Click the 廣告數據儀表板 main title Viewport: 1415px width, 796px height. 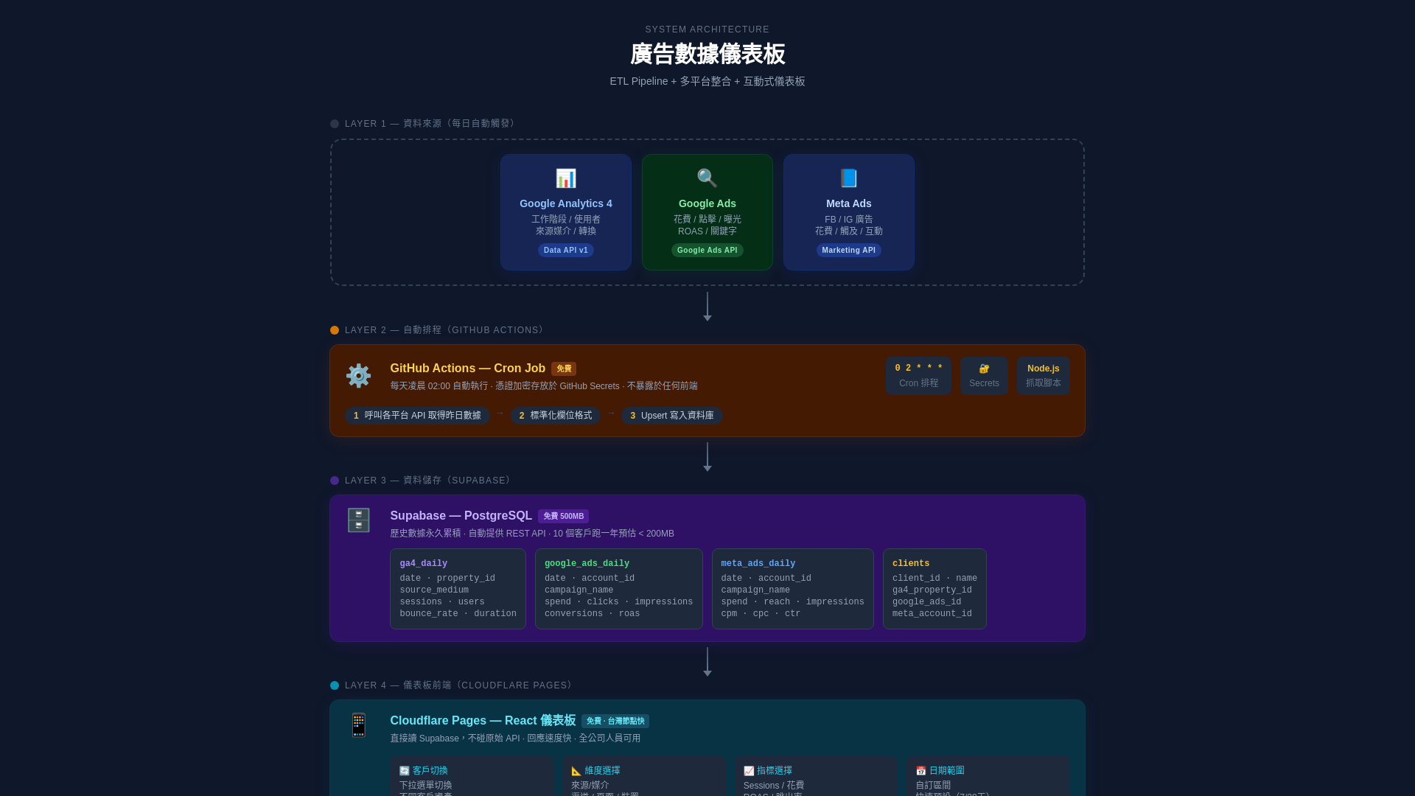(x=707, y=55)
